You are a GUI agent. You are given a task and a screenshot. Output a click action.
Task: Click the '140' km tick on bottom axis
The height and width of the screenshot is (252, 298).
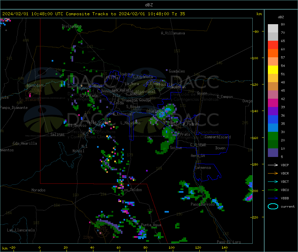pyautogui.click(x=224, y=247)
